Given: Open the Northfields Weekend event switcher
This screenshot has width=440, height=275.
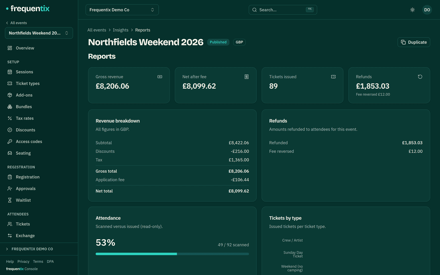Looking at the screenshot, I should [x=39, y=33].
